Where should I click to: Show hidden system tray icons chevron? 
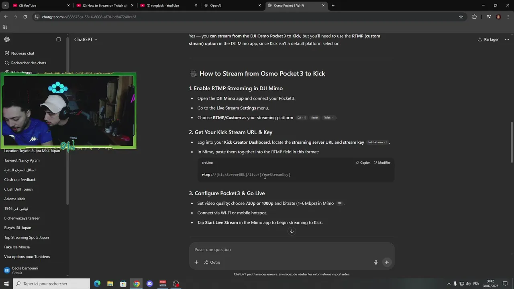click(x=449, y=284)
